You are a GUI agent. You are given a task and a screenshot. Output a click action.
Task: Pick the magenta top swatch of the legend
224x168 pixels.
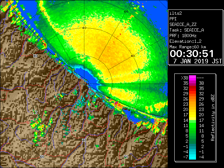click(x=192, y=78)
